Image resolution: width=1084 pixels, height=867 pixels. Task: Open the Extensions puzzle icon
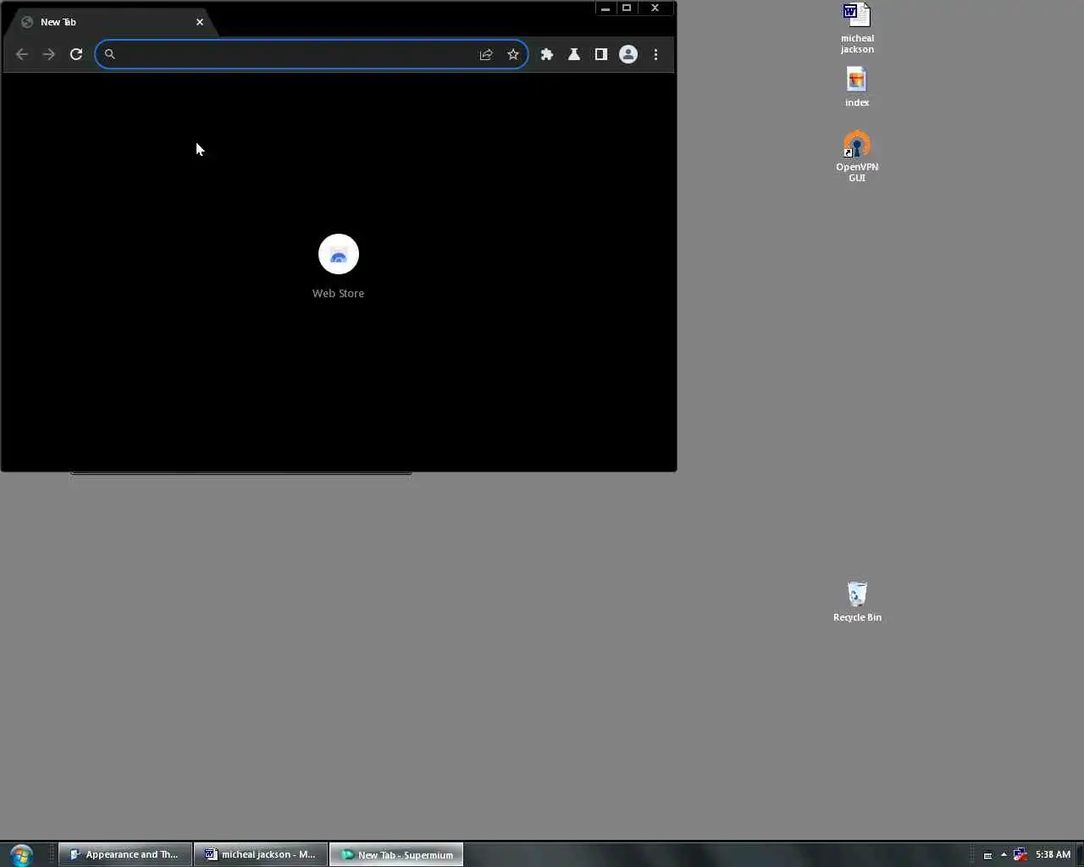tap(547, 54)
